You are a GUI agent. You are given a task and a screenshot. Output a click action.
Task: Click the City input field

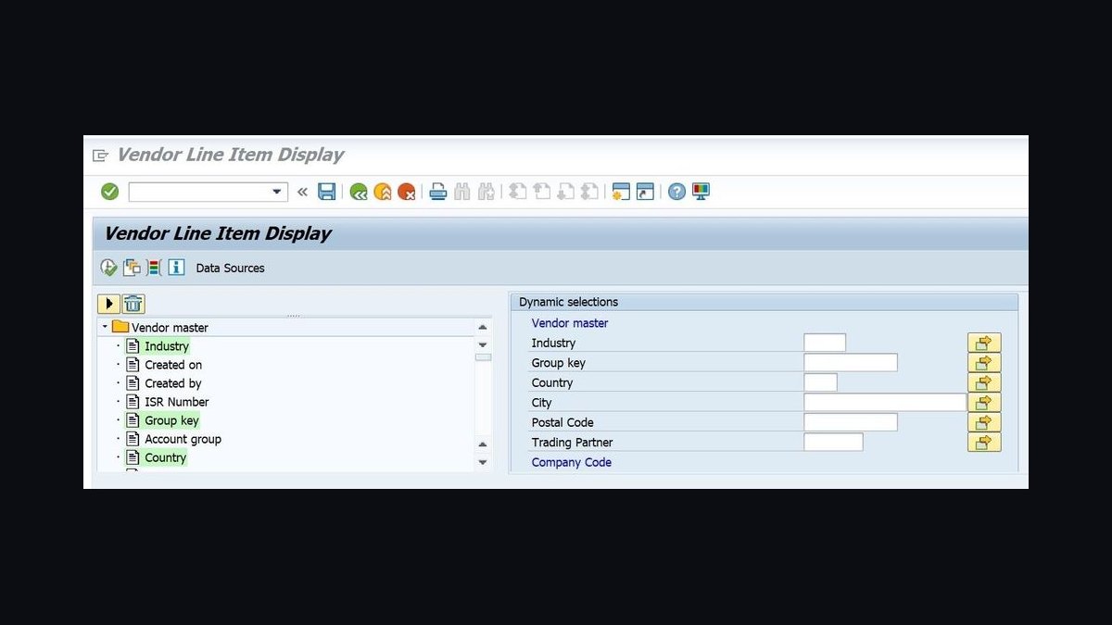point(885,402)
